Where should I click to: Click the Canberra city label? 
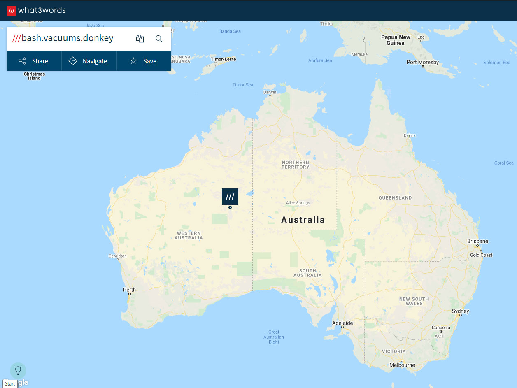pos(440,328)
